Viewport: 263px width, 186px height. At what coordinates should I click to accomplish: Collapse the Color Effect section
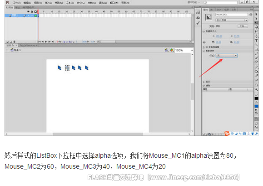coord(204,51)
